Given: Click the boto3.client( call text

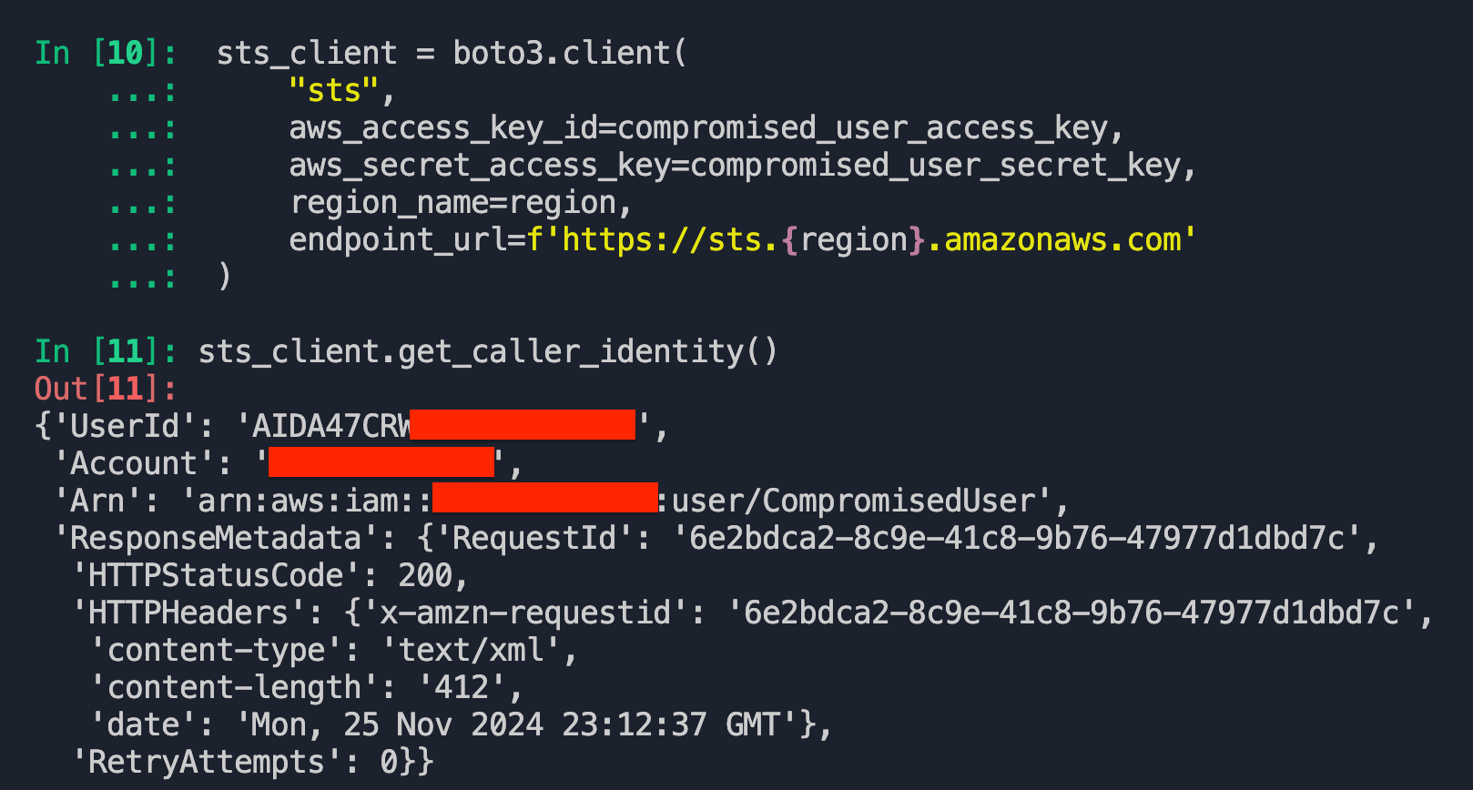Looking at the screenshot, I should click(569, 53).
